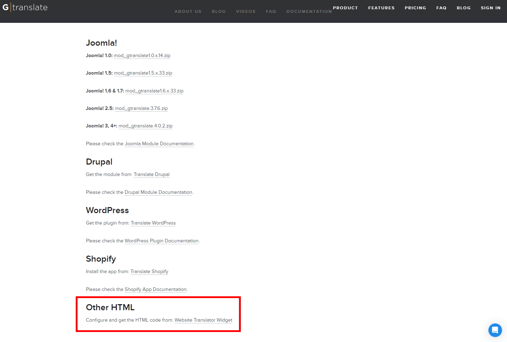
Task: Open WordPress Plugin Documentation link
Action: 161,241
